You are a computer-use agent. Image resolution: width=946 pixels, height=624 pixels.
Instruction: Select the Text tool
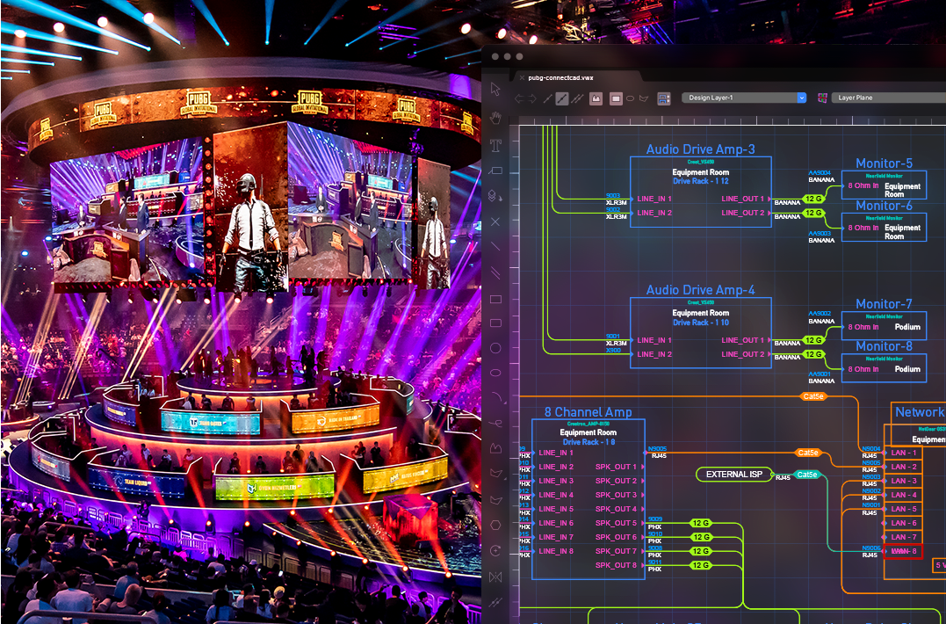(x=495, y=144)
